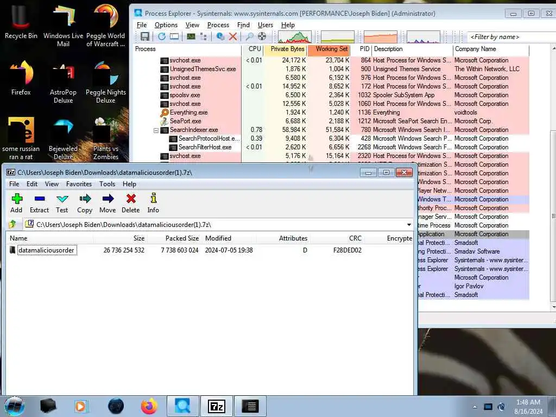This screenshot has width=556, height=417.
Task: Open the Help menu in Process Explorer
Action: point(288,25)
